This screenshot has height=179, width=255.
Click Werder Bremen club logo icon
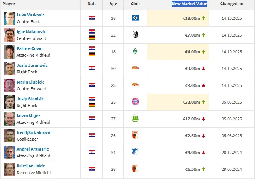pyautogui.click(x=135, y=51)
